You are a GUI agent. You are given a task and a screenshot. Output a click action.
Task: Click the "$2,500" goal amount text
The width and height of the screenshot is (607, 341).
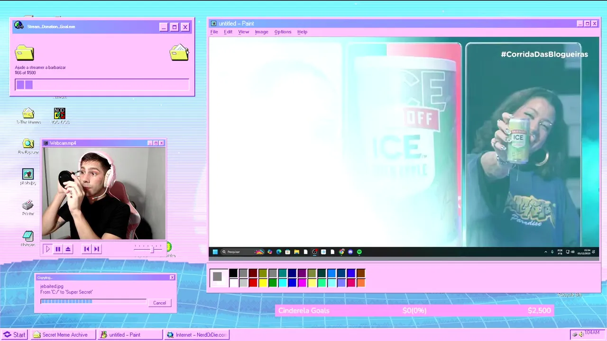[x=539, y=311]
